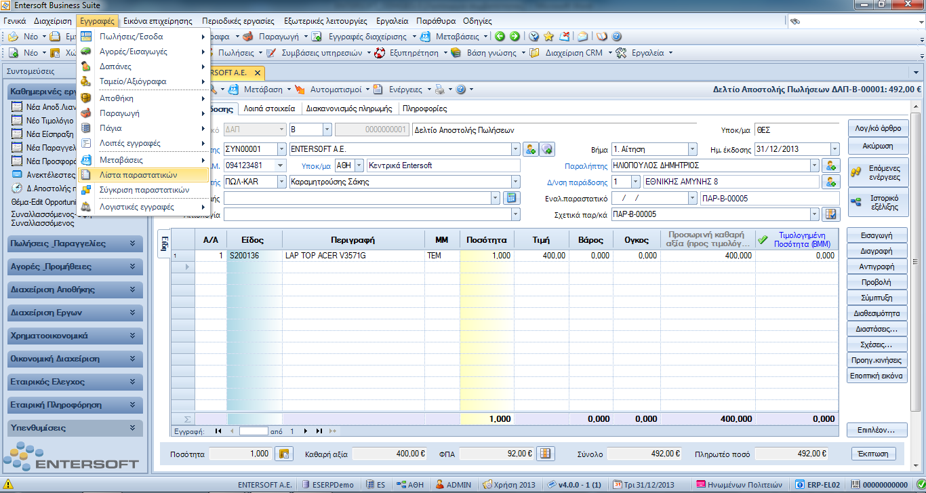Open Εικόνα επιχείρησης menu
This screenshot has width=926, height=493.
[x=158, y=21]
